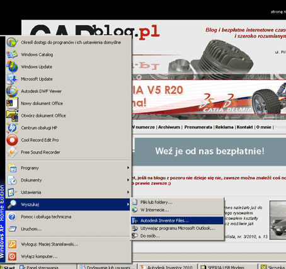
Task: Click the Start button on taskbar
Action: point(8,267)
